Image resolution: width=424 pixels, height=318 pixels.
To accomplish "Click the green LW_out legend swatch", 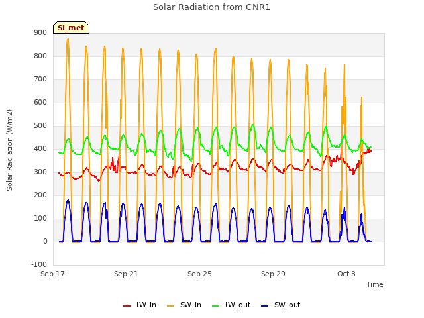I will click(x=216, y=306).
